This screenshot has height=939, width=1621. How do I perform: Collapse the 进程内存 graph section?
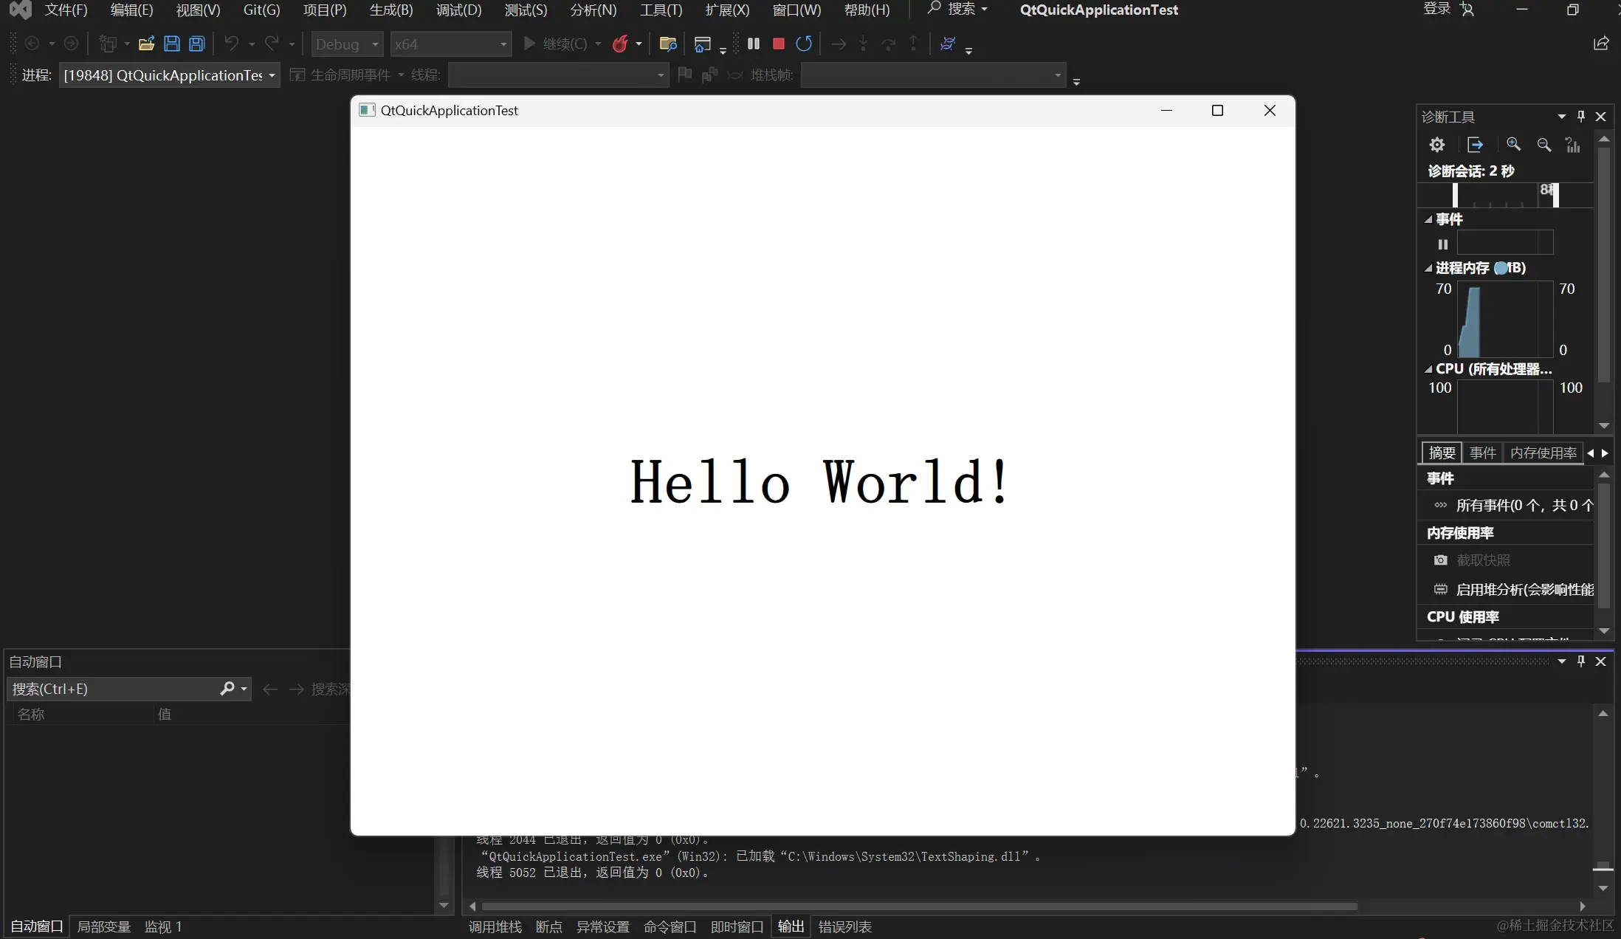click(x=1428, y=268)
